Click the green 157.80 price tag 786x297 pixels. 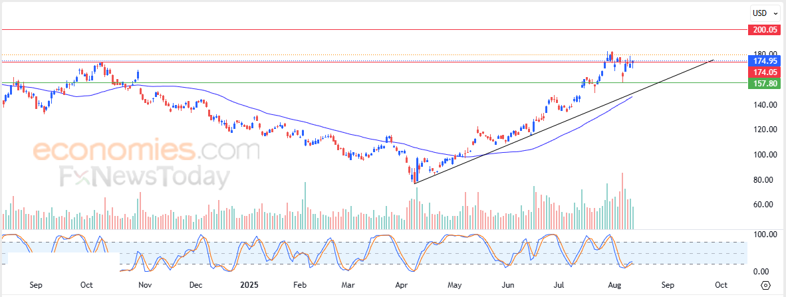[763, 83]
